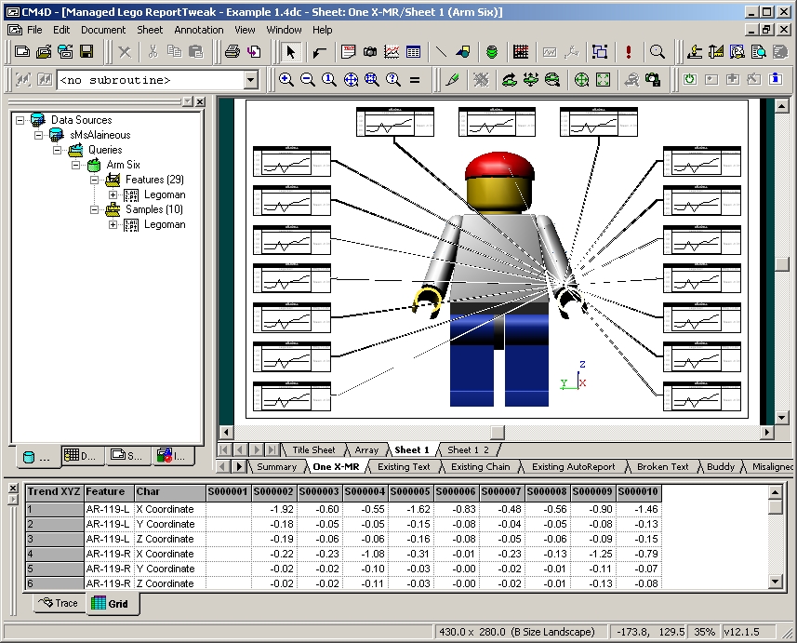This screenshot has width=797, height=643.
Task: Click the camera snapshot toolbar icon
Action: coord(370,52)
